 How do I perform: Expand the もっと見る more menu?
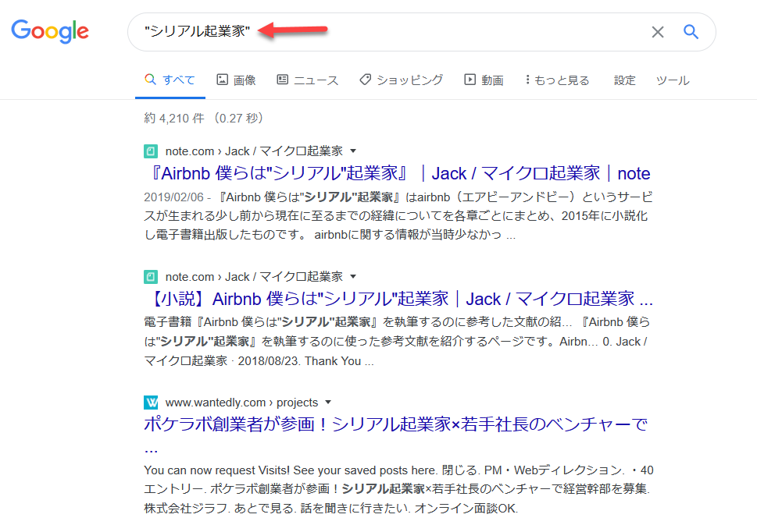557,80
